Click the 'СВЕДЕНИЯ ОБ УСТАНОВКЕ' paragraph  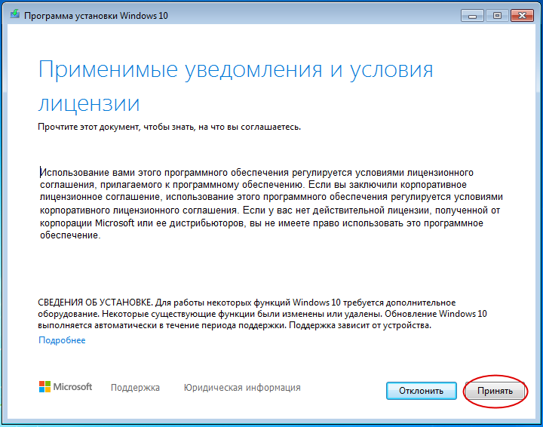(262, 314)
